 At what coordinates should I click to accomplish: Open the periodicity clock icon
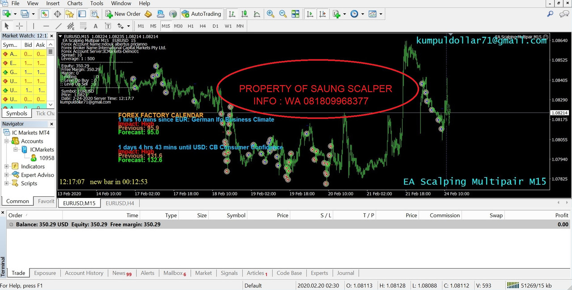[x=354, y=14]
